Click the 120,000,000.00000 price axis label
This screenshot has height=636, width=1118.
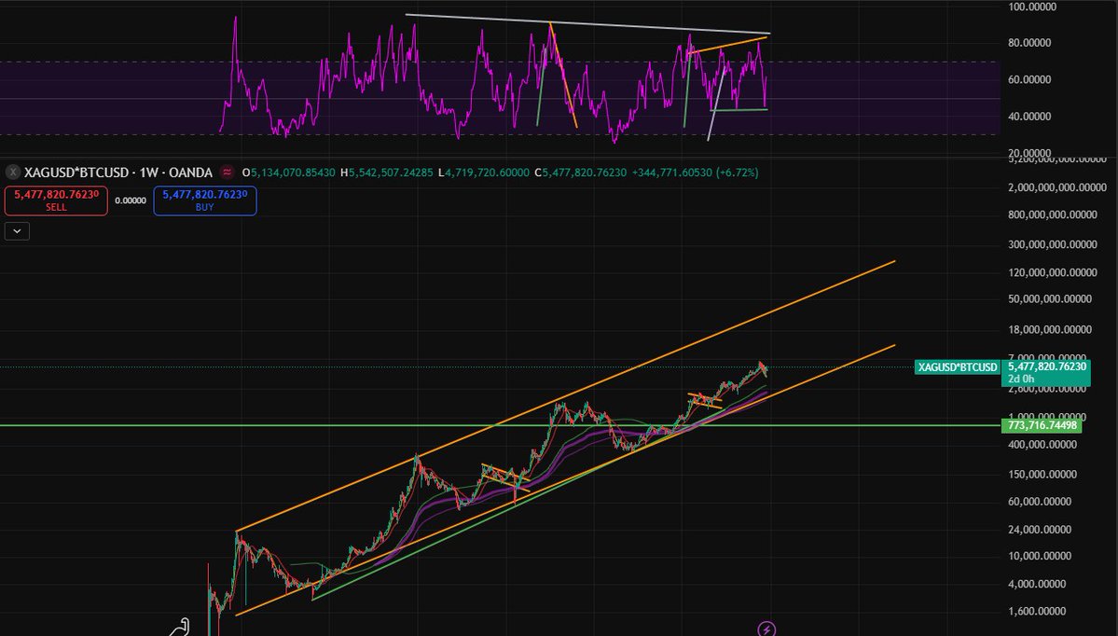tap(1053, 272)
